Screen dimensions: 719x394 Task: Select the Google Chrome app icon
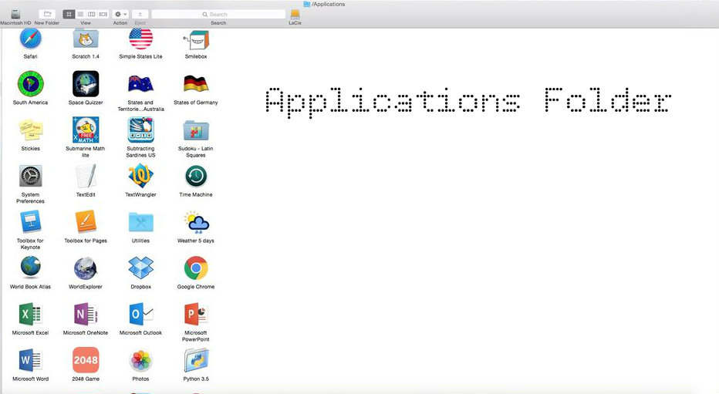tap(196, 268)
